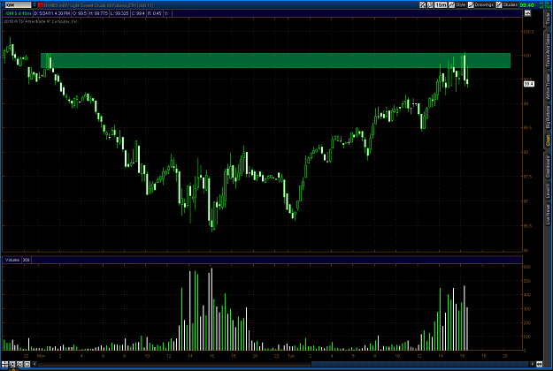Click the studies icon beside Studies
Image resolution: width=553 pixels, height=371 pixels.
pyautogui.click(x=499, y=5)
